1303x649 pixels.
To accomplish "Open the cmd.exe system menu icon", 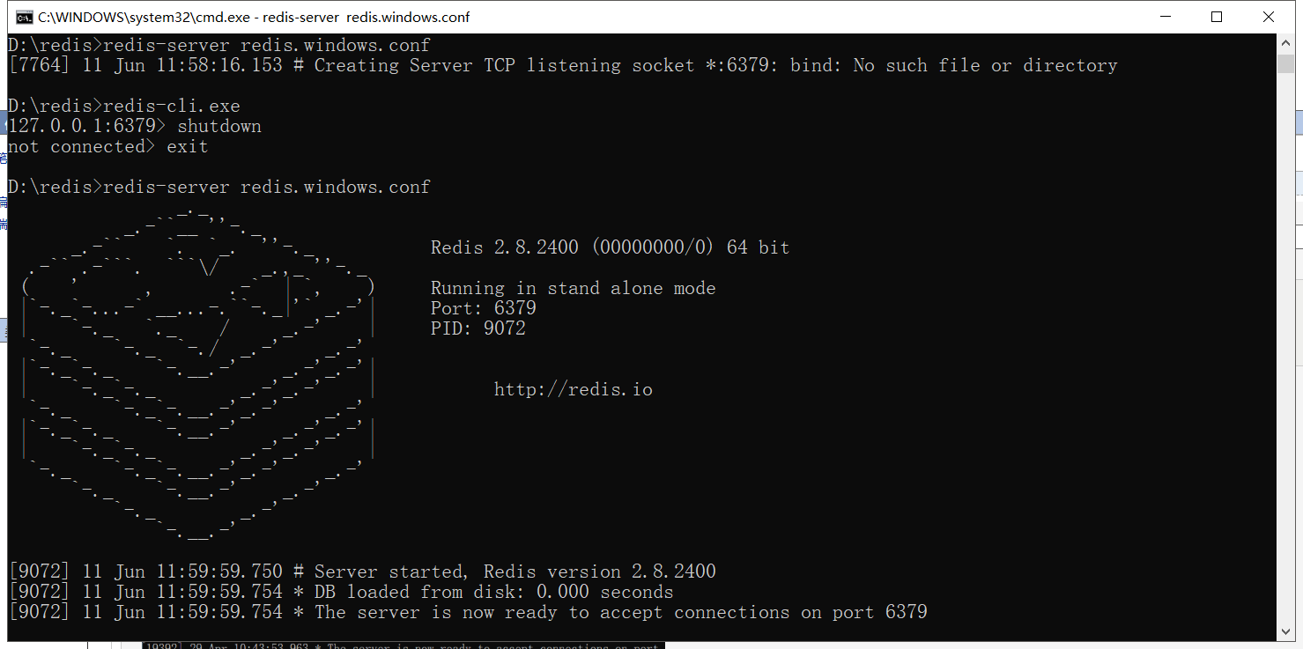I will tap(26, 17).
